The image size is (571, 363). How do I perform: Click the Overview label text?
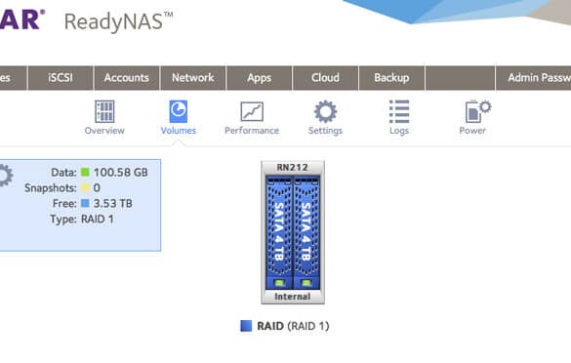click(104, 131)
